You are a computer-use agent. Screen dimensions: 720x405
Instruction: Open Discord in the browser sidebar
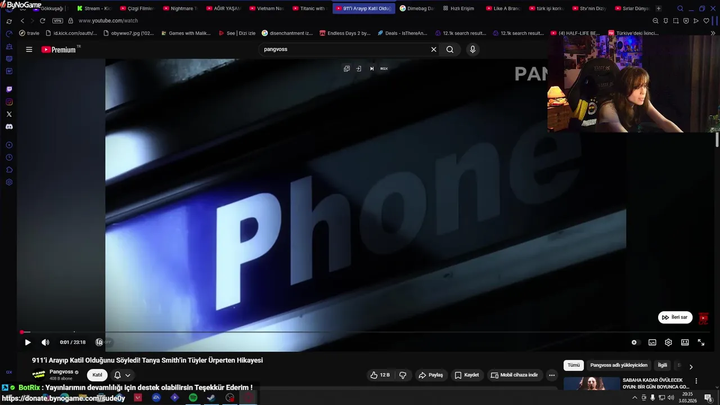[9, 127]
